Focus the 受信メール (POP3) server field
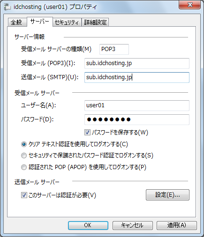 tap(137, 63)
